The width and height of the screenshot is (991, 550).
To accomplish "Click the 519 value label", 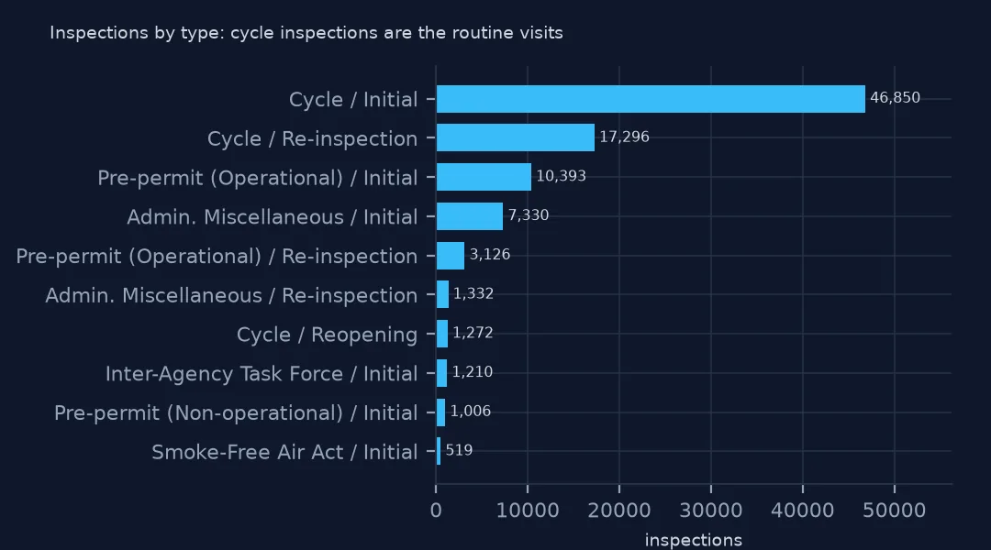I will 459,450.
